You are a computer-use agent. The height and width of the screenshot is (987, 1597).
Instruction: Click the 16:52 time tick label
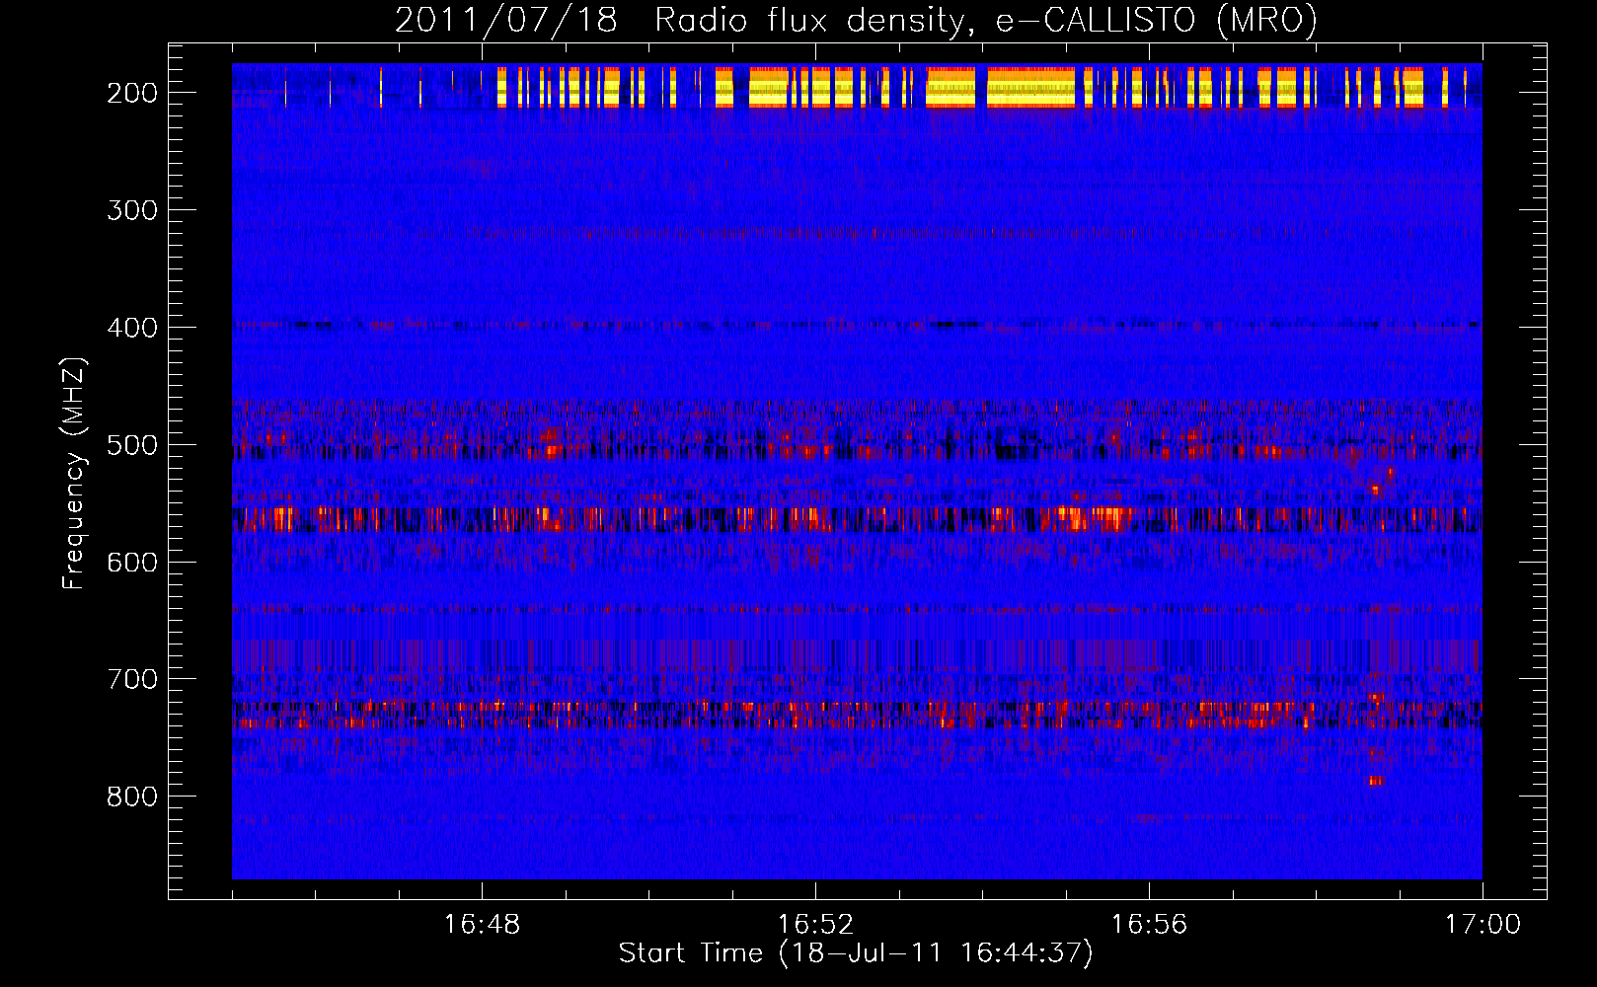point(815,925)
